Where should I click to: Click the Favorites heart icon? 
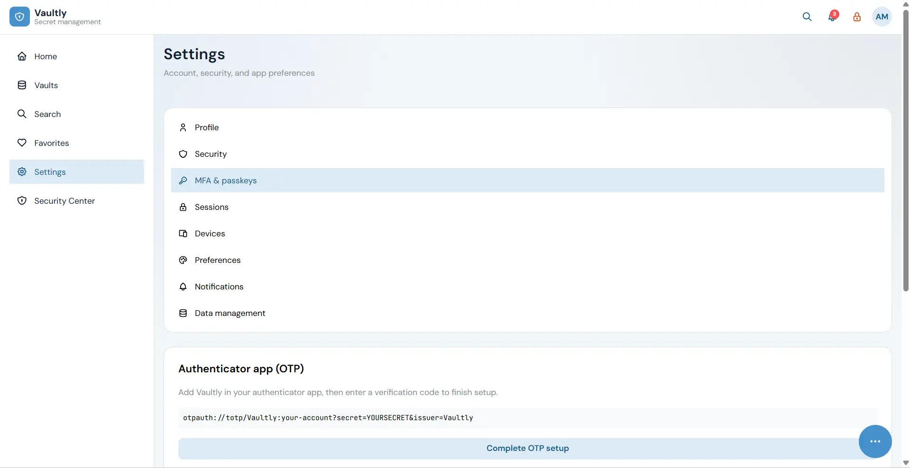click(22, 143)
